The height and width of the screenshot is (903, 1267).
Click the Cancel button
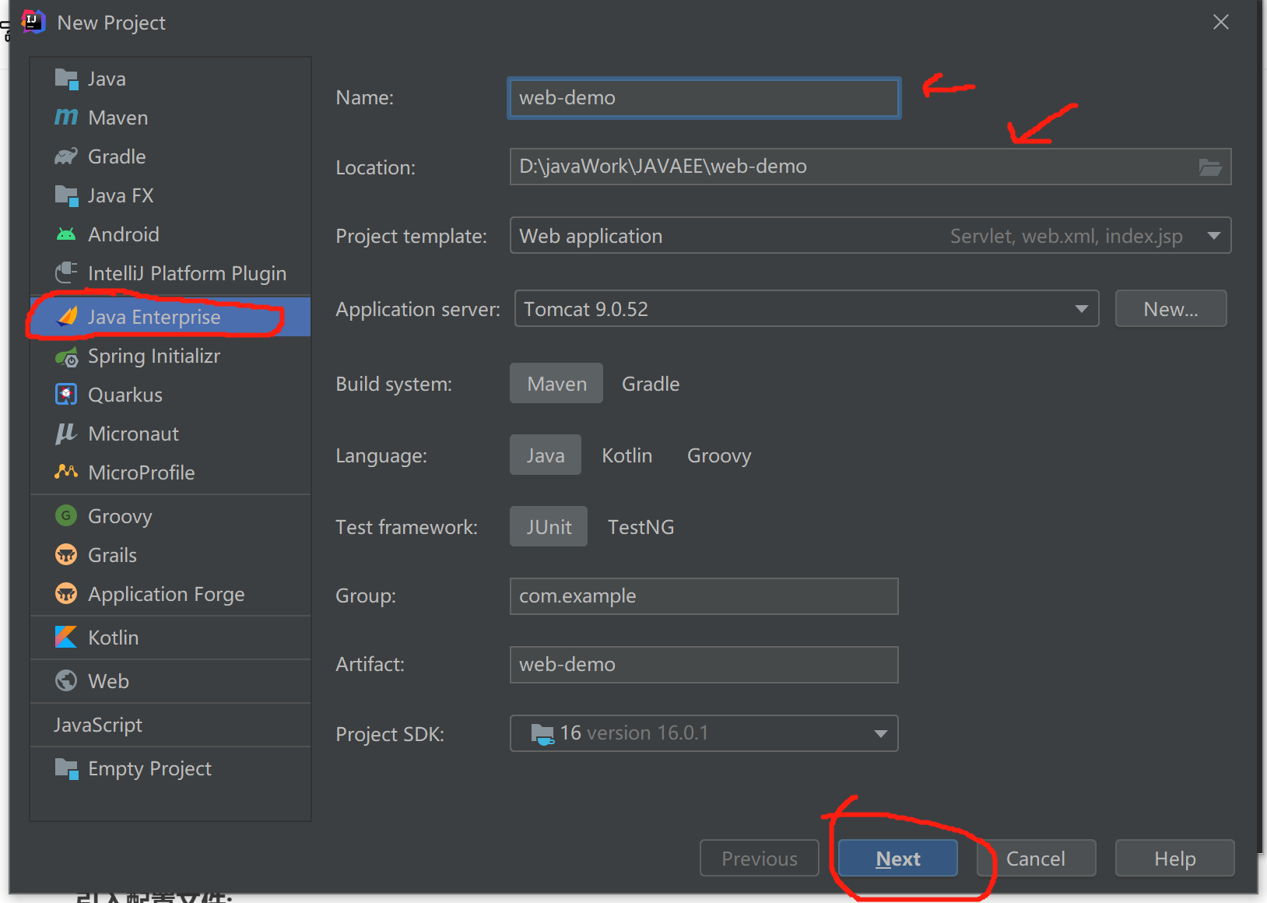[x=1036, y=858]
